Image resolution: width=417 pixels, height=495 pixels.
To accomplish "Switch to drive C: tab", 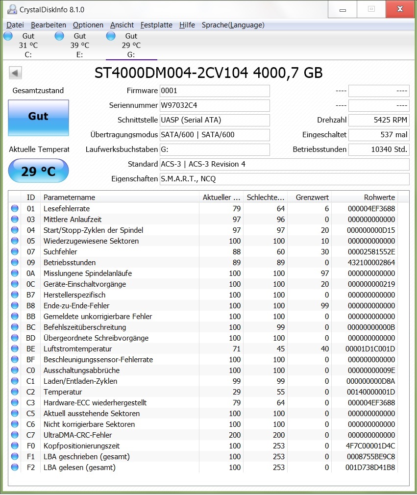I will 28,45.
